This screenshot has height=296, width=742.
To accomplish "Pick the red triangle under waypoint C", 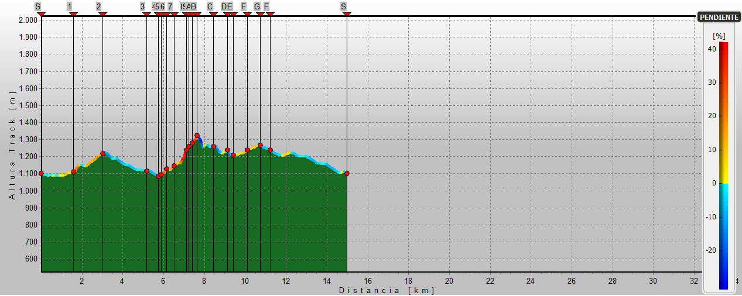I will [x=213, y=15].
